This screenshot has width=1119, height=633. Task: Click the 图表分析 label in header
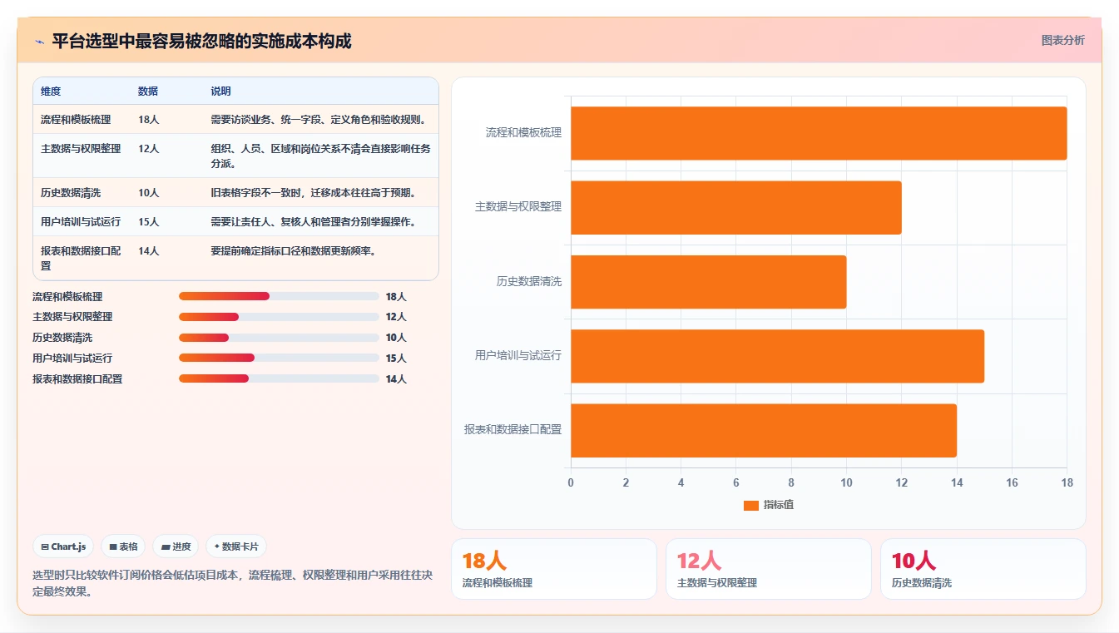pyautogui.click(x=1062, y=40)
